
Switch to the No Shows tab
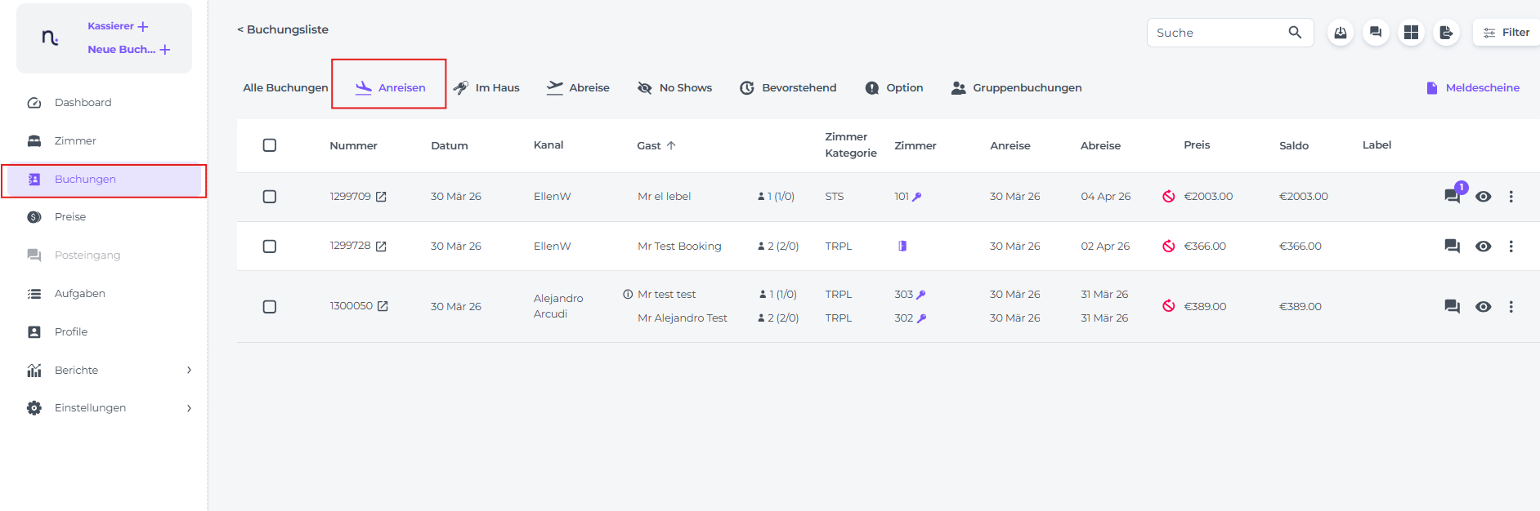tap(675, 88)
